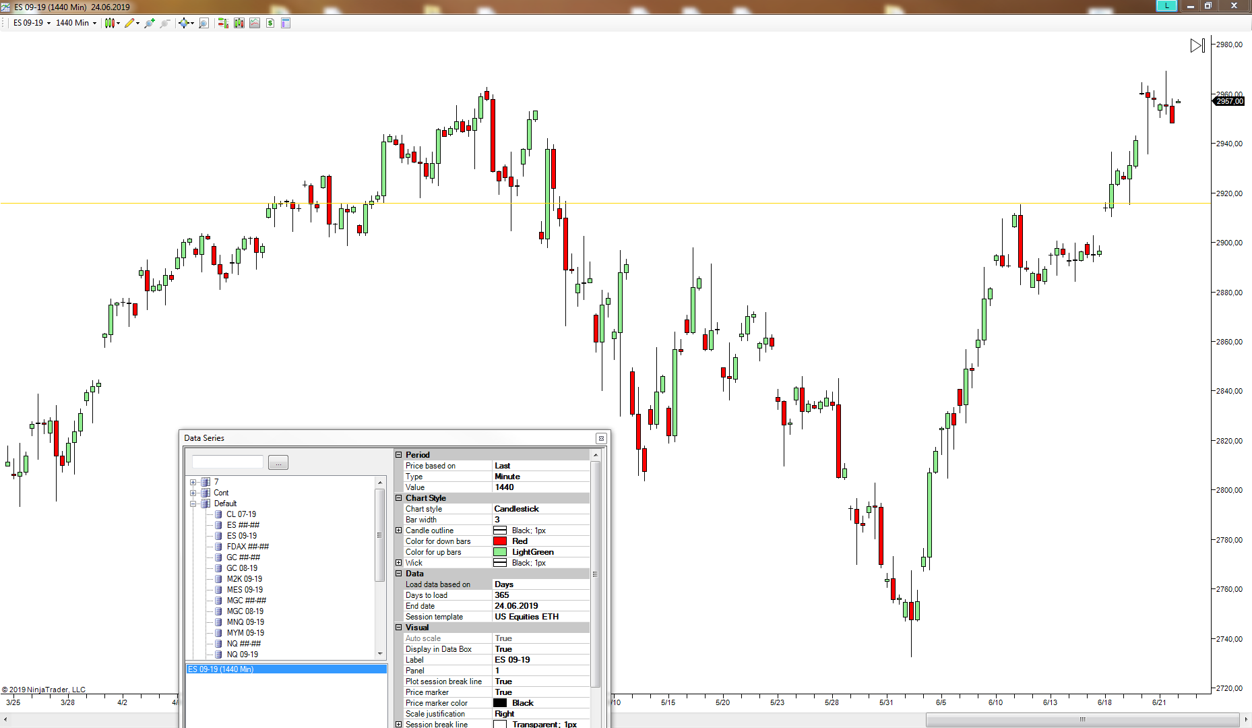Image resolution: width=1252 pixels, height=728 pixels.
Task: Click the black price marker color swatch
Action: [x=500, y=703]
